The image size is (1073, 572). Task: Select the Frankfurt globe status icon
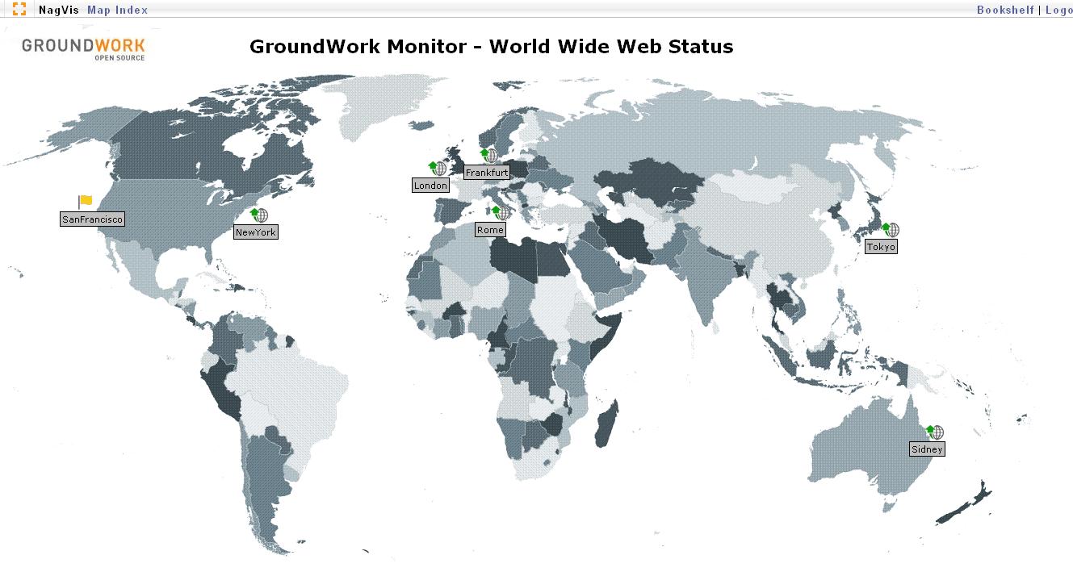point(489,155)
